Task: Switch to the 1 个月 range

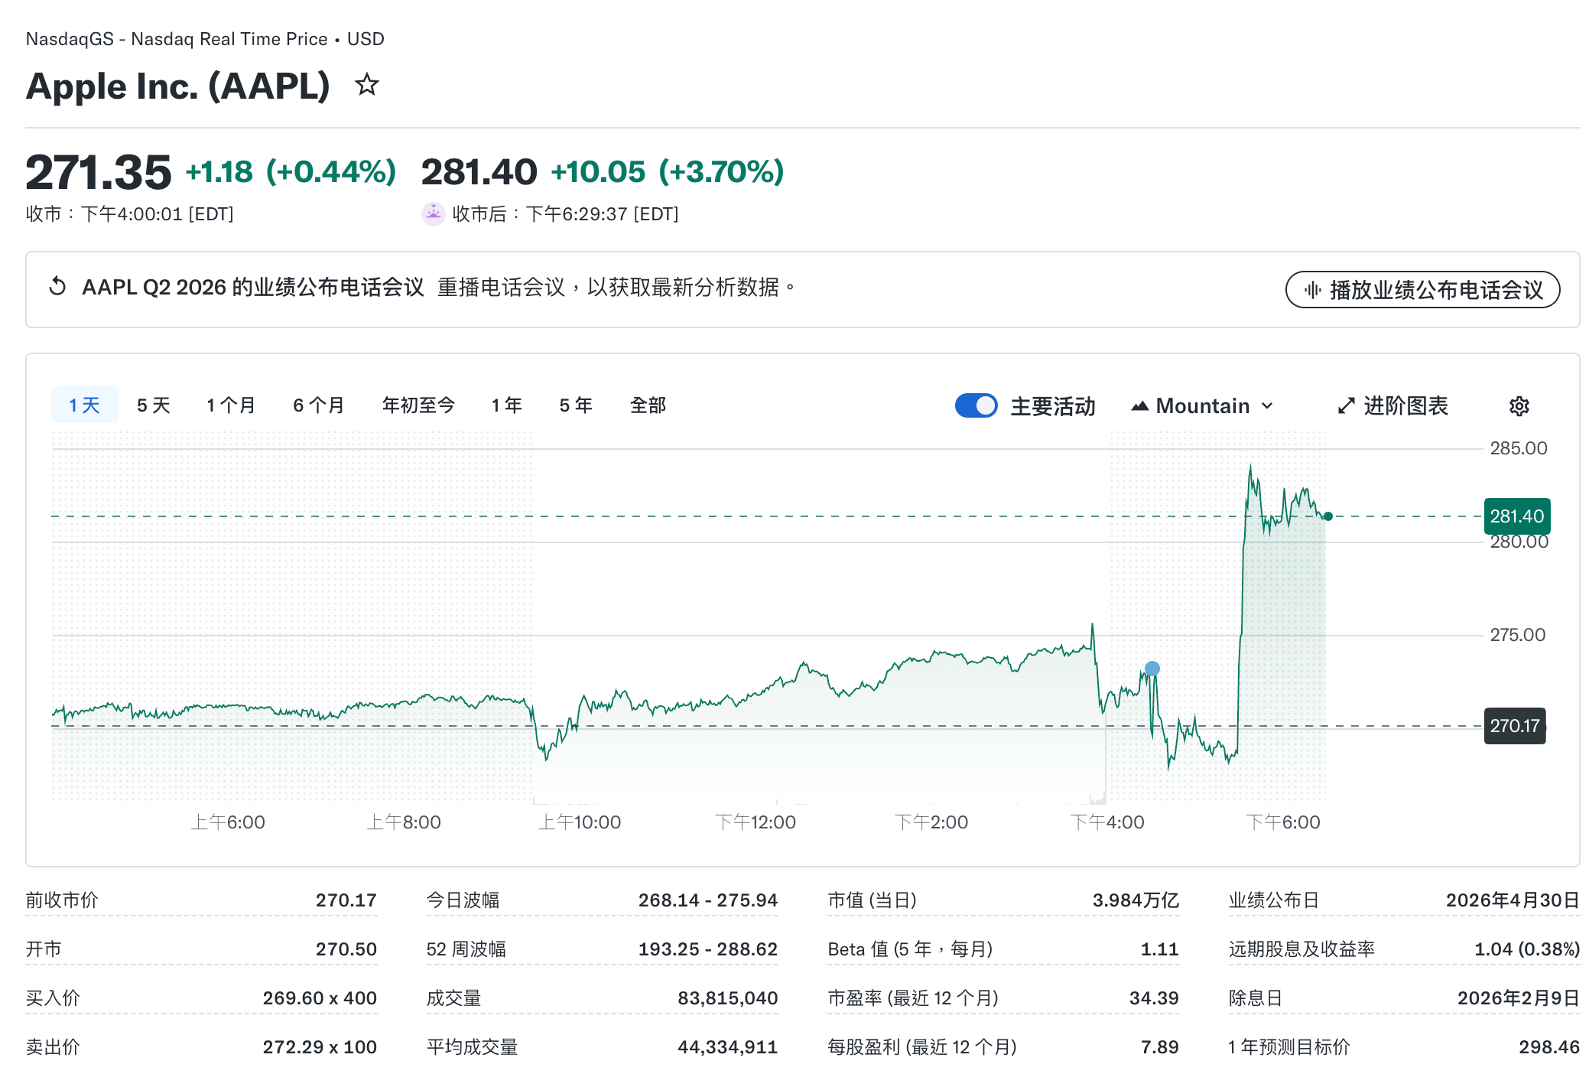Action: pyautogui.click(x=231, y=405)
